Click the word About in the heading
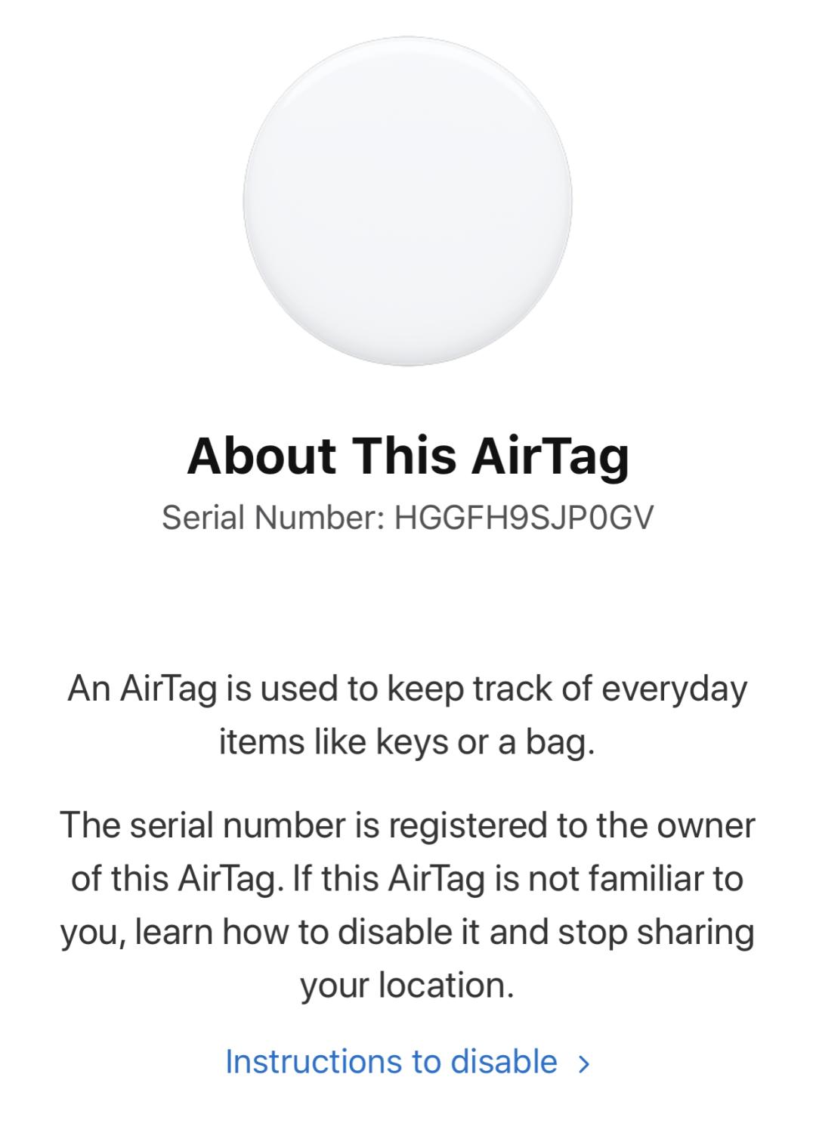The image size is (816, 1142). coord(261,456)
